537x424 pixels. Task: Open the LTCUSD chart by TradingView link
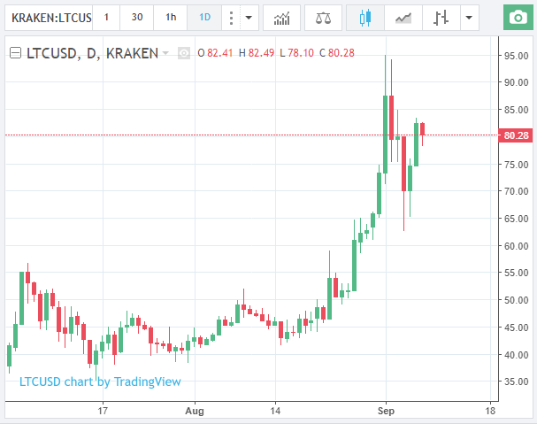[x=100, y=382]
